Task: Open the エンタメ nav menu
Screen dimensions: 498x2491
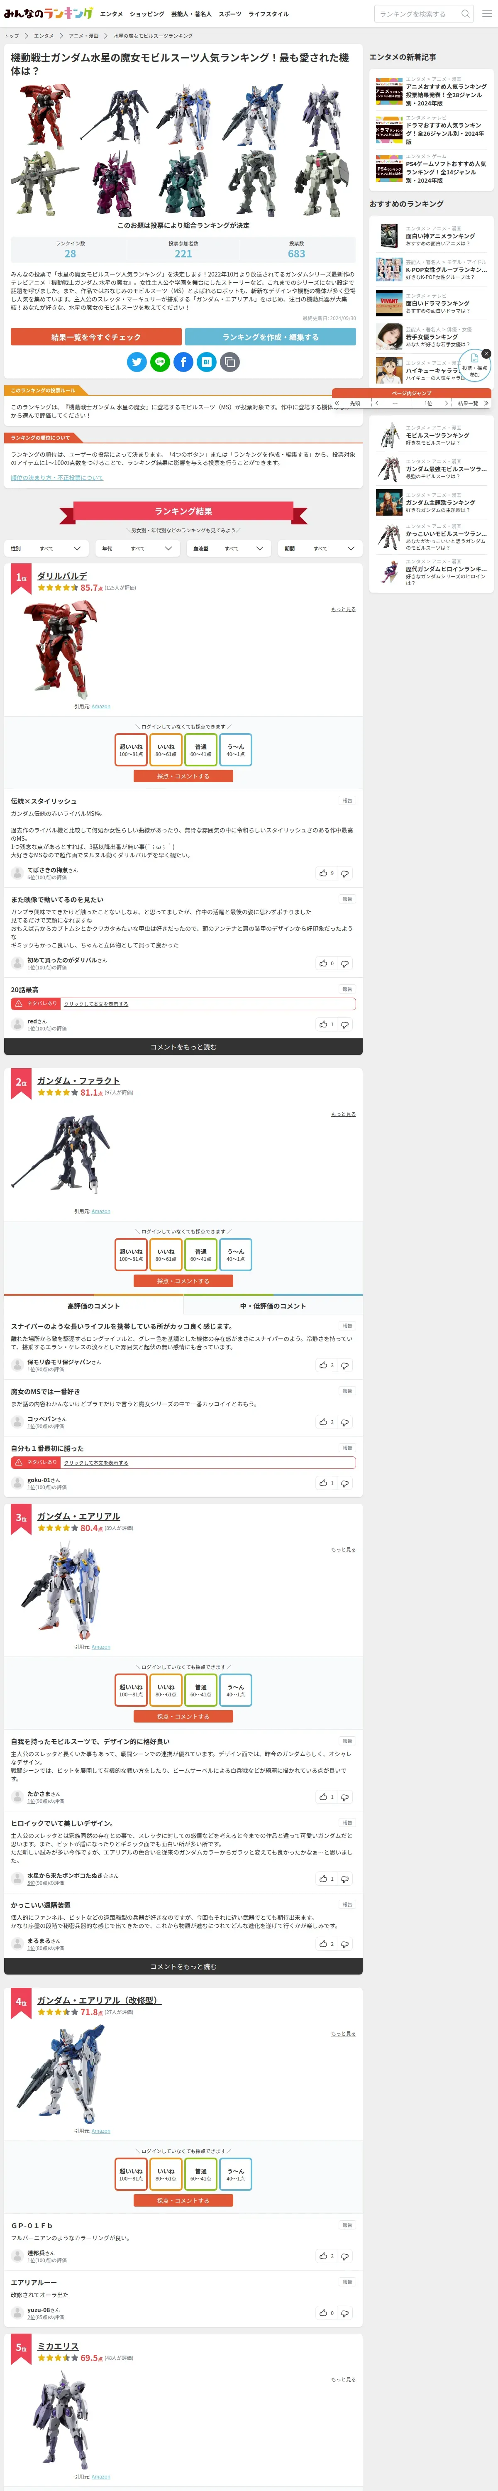Action: [x=111, y=15]
